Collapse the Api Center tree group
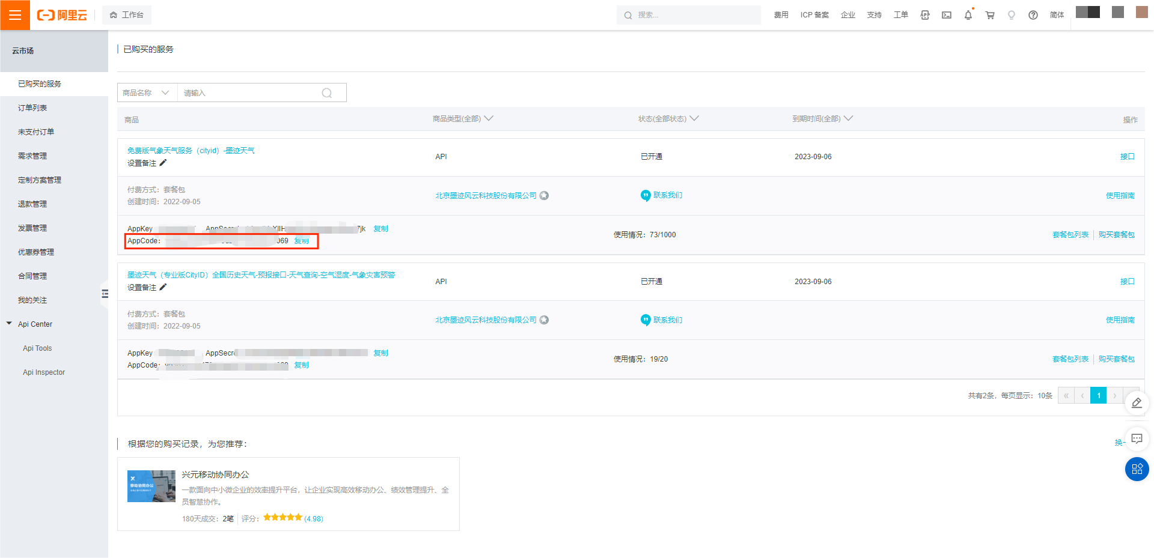This screenshot has width=1154, height=558. point(9,324)
